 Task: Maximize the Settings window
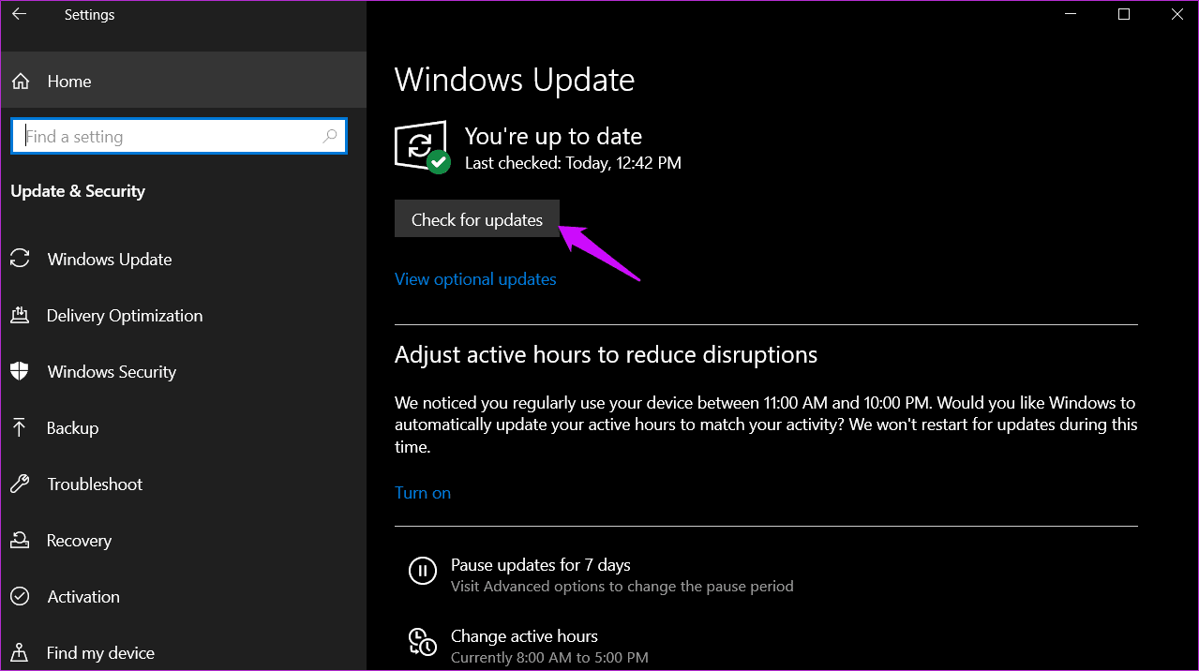pyautogui.click(x=1124, y=14)
